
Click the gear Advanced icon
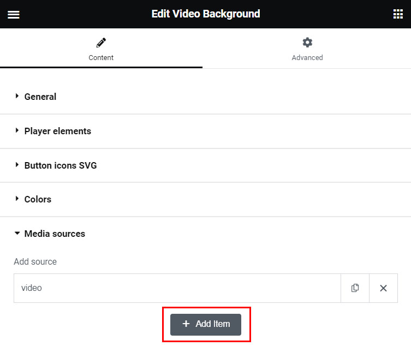(307, 43)
